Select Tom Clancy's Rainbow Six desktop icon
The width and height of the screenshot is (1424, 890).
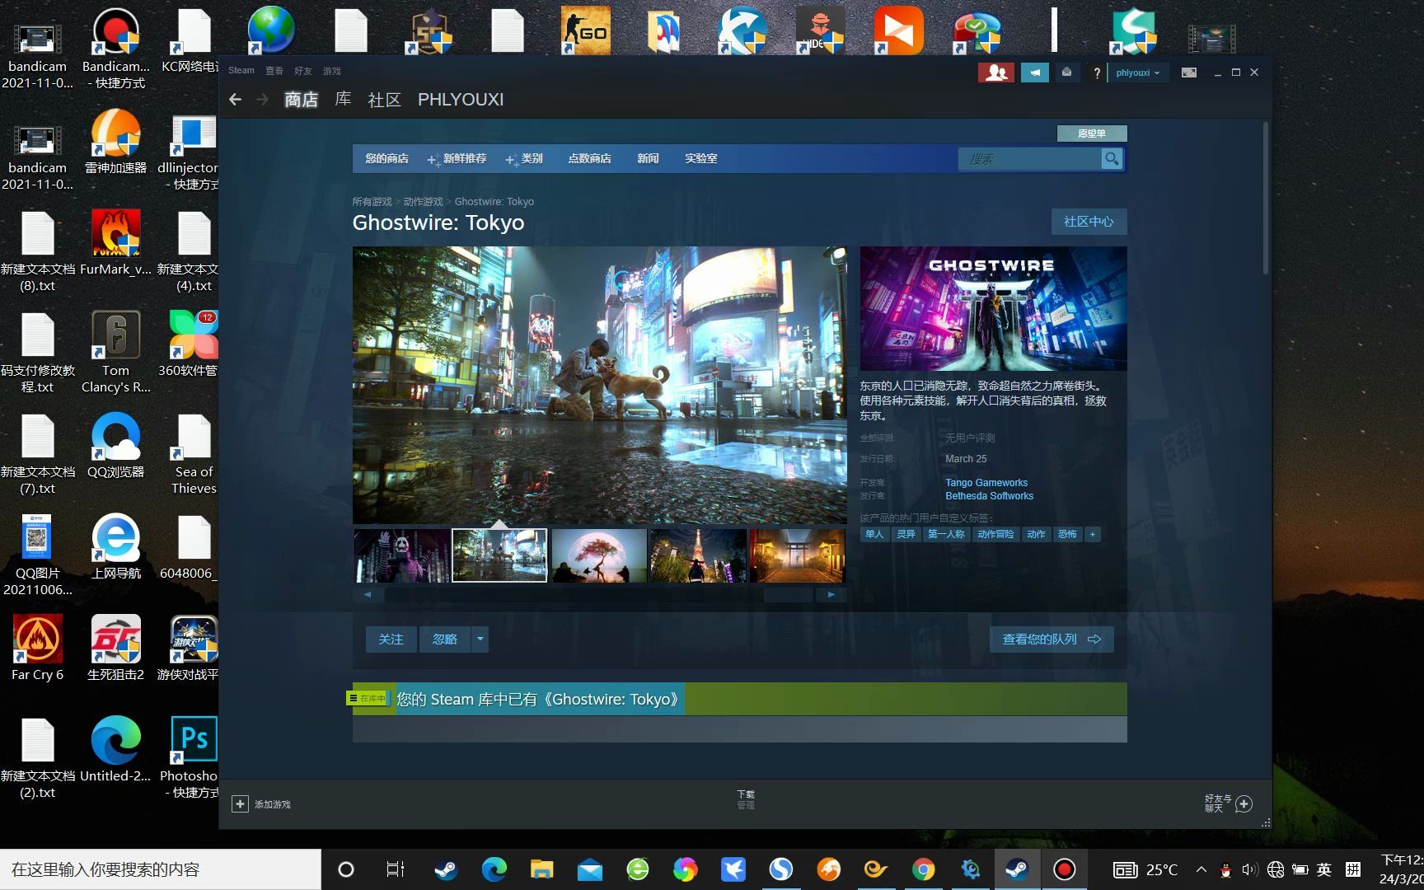point(116,353)
